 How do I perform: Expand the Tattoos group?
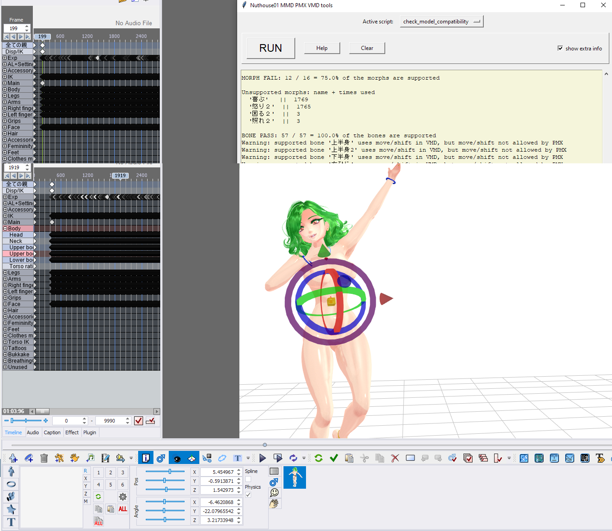[x=5, y=348]
